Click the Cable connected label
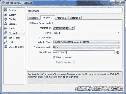The width and height of the screenshot is (126, 94). point(64,57)
